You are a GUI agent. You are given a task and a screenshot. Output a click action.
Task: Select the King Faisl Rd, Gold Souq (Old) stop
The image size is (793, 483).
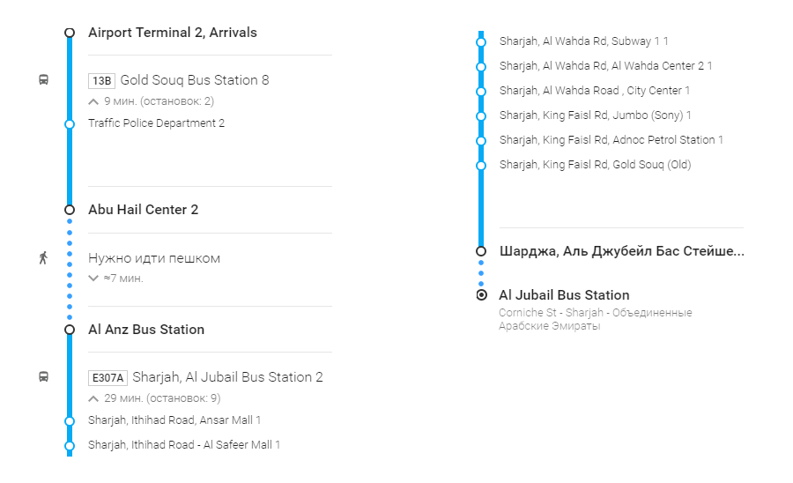click(595, 165)
